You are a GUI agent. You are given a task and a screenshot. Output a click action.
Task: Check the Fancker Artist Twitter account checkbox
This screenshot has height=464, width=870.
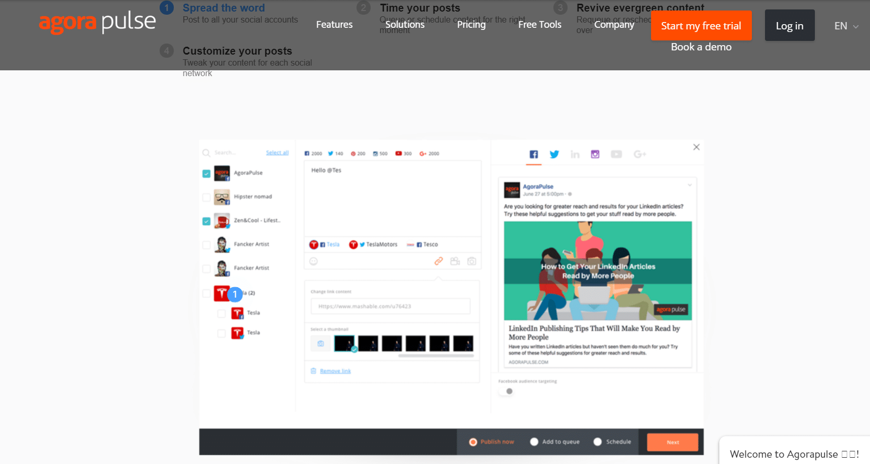pos(206,245)
